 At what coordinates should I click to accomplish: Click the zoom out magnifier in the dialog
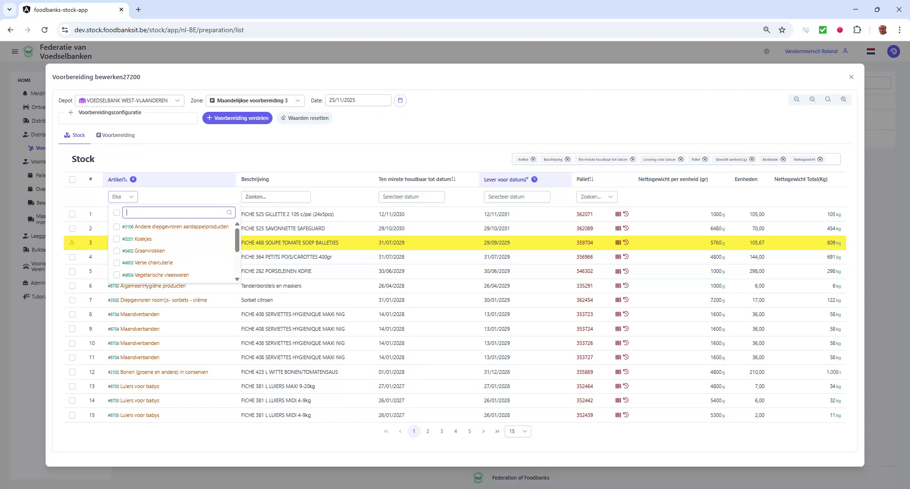point(812,100)
